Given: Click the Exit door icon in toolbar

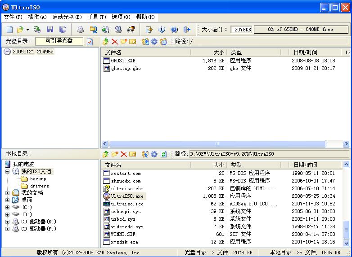Looking at the screenshot, I should [x=187, y=29].
